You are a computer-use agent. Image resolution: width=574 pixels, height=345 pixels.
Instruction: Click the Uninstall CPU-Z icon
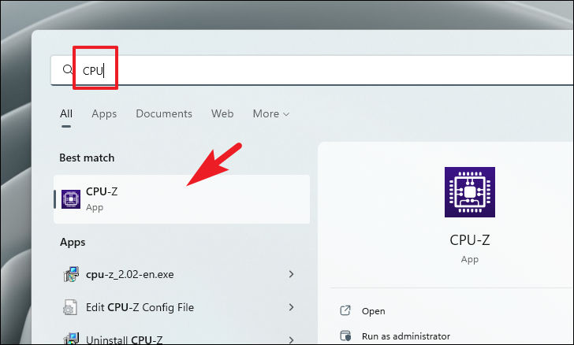click(71, 339)
